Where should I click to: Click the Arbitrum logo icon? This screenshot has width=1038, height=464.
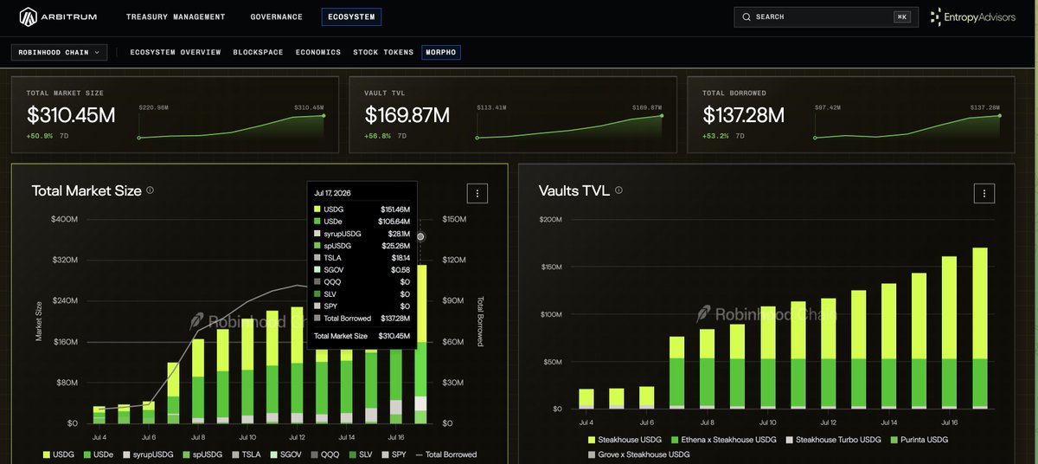pos(29,16)
